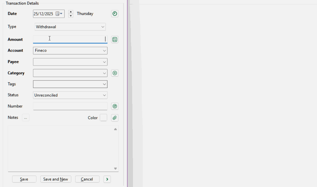Save the transaction
Viewport: 317px width, 187px height.
tap(24, 179)
